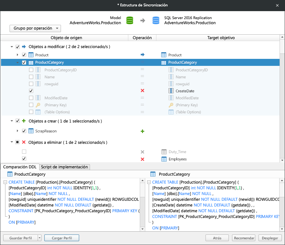Screen dimensions: 285x245
Task: Click the ScrapReason table icon
Action: tap(31, 131)
